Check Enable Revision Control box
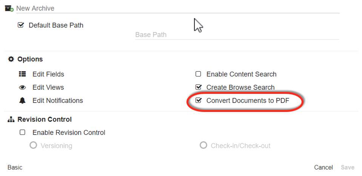This screenshot has height=176, width=362. click(23, 133)
